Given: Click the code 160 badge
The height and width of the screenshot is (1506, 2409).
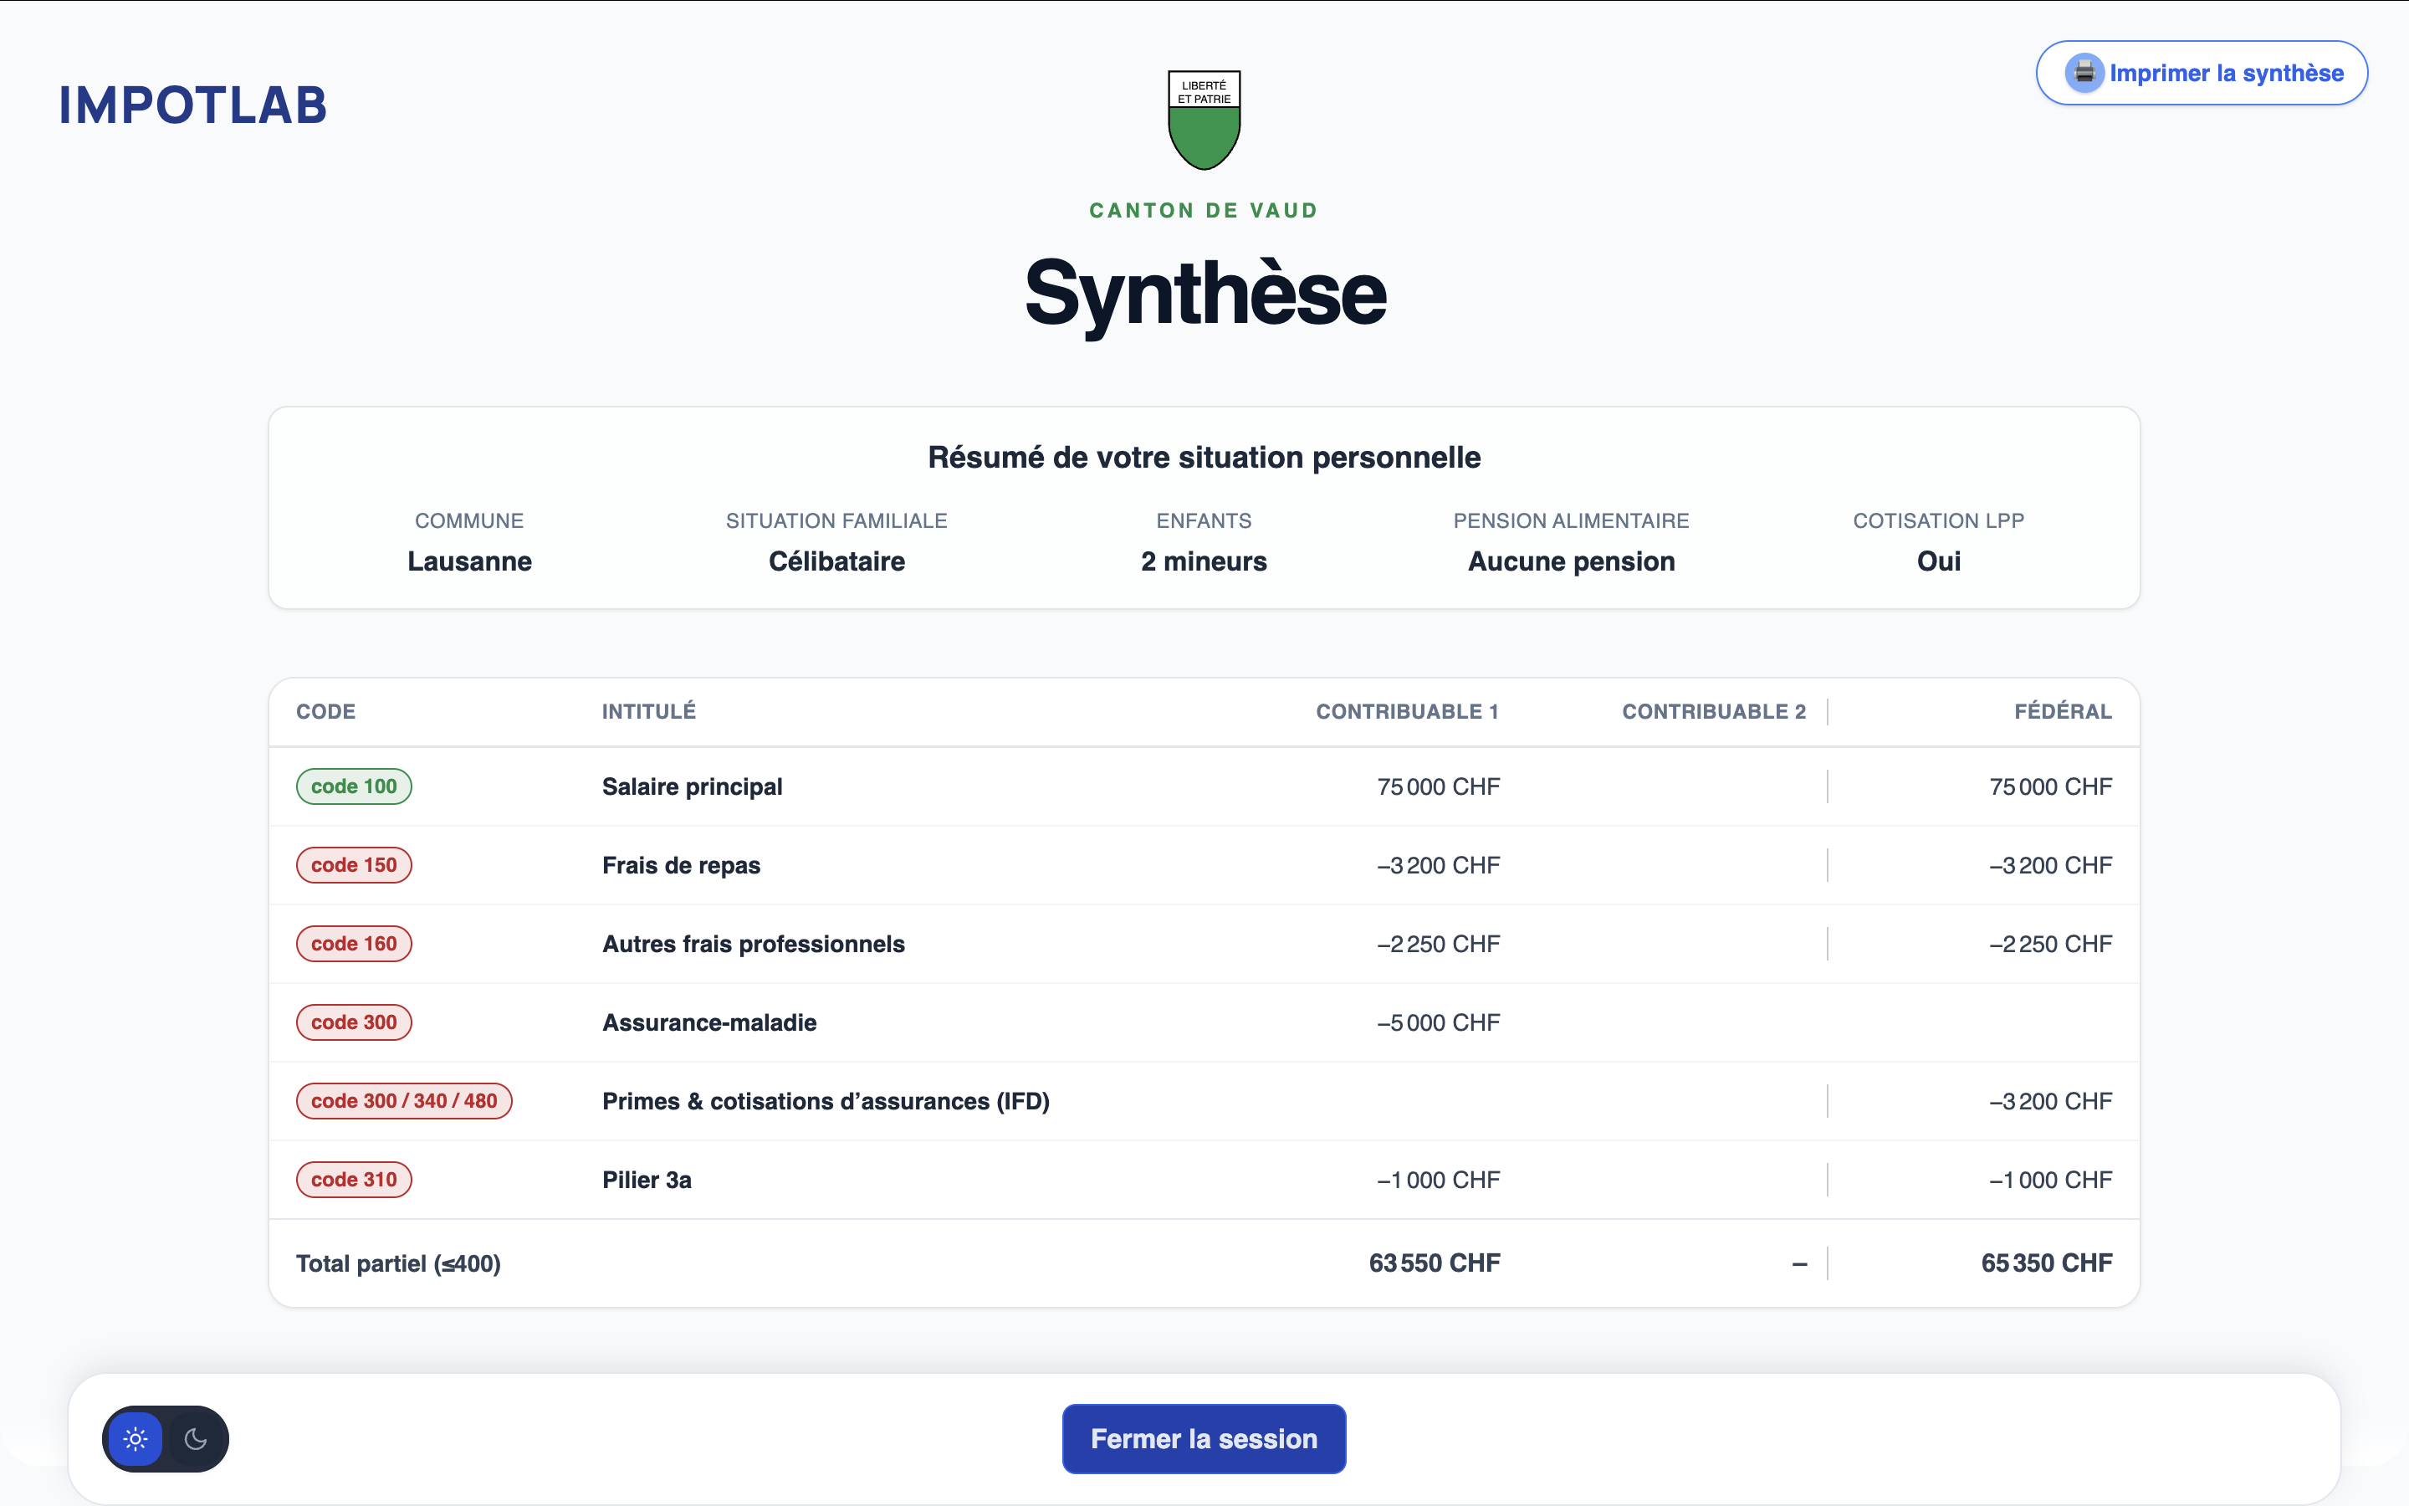Looking at the screenshot, I should tap(353, 943).
